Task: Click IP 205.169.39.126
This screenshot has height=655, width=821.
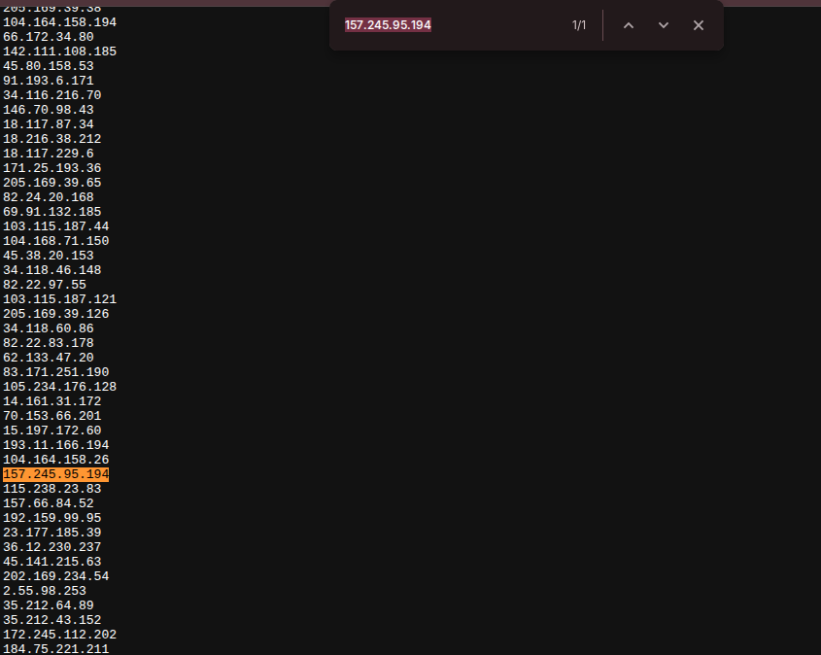Action: pos(56,314)
